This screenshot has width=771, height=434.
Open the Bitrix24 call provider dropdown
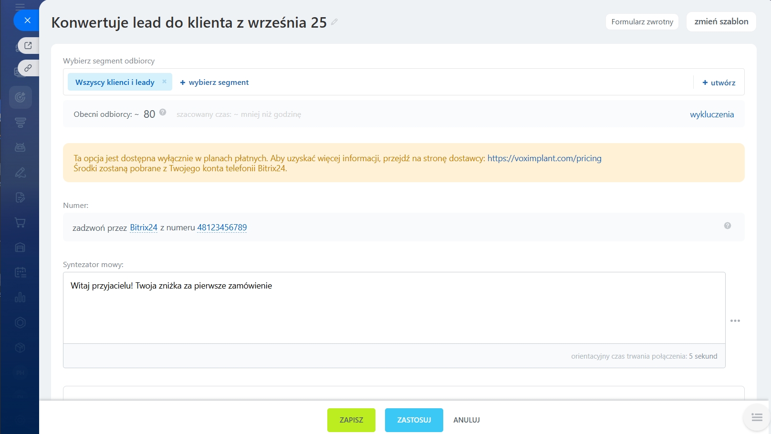point(144,227)
